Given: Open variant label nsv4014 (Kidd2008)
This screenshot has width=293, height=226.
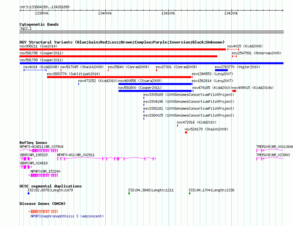Looking at the screenshot, I should pos(41,67).
